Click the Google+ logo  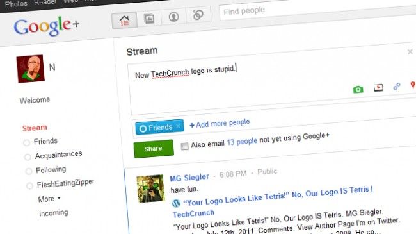[47, 26]
